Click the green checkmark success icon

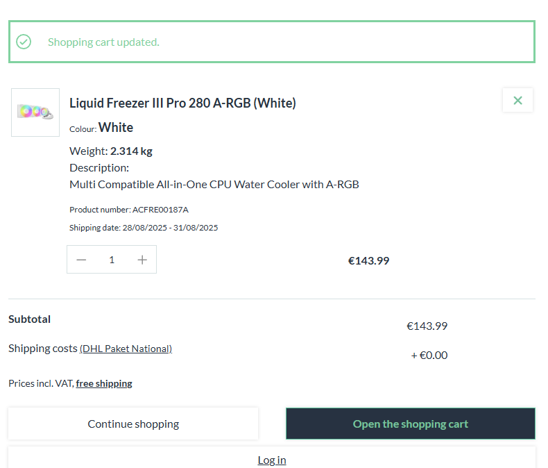tap(24, 42)
